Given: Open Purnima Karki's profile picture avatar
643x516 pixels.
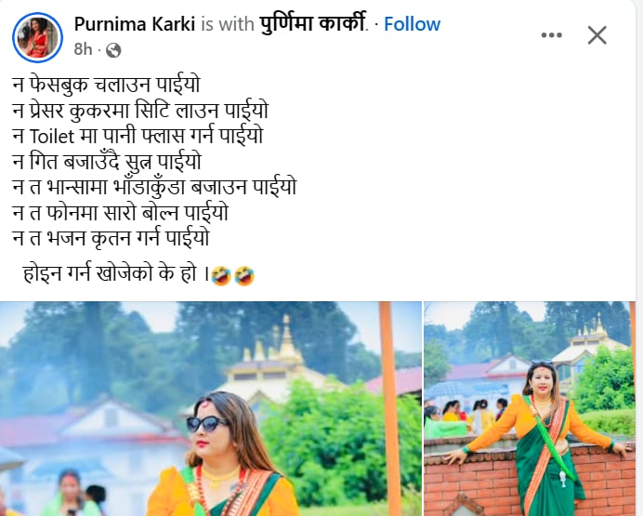Looking at the screenshot, I should [x=37, y=37].
